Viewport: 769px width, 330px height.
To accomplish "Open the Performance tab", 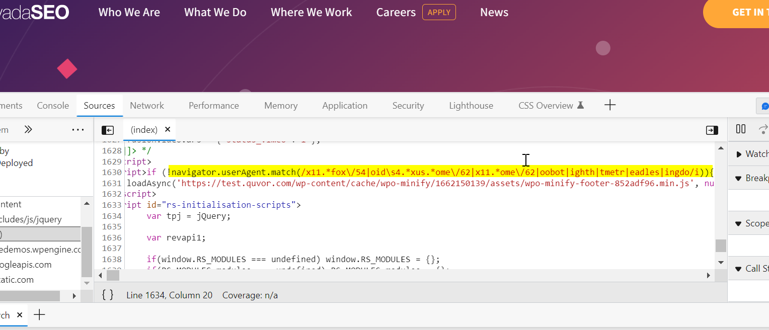I will point(214,106).
